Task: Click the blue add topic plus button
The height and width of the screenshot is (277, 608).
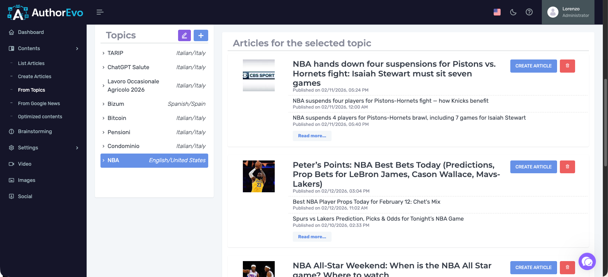Action: pyautogui.click(x=201, y=35)
